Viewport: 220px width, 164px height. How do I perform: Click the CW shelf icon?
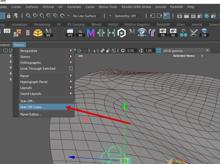click(204, 32)
